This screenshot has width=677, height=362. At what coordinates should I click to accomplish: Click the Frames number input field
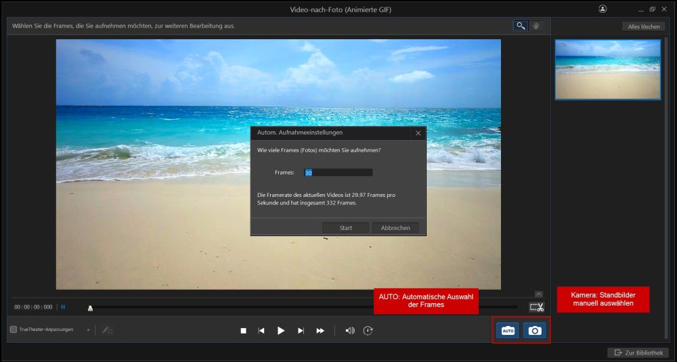[x=338, y=173]
